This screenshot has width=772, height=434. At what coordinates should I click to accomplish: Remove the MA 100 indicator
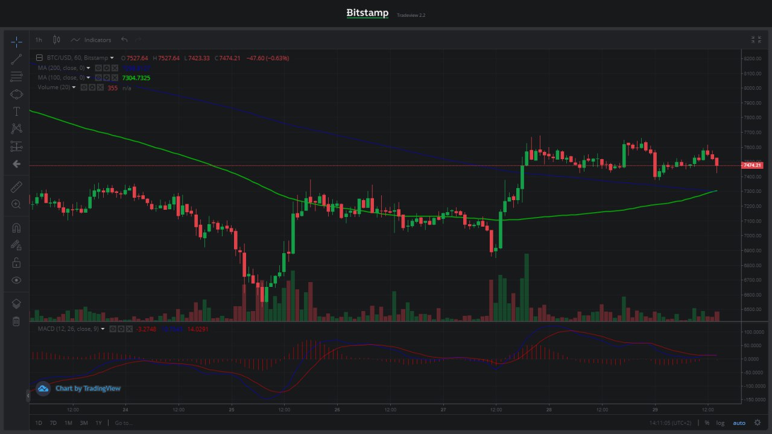click(x=115, y=78)
